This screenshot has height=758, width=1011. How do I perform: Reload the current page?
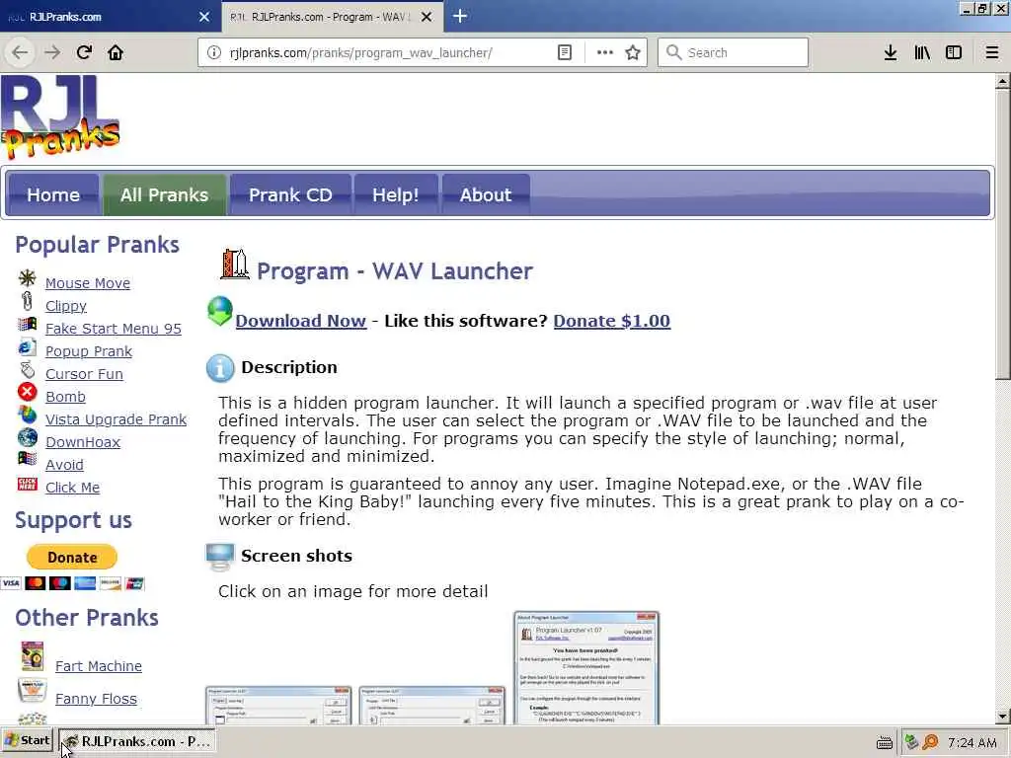[84, 52]
